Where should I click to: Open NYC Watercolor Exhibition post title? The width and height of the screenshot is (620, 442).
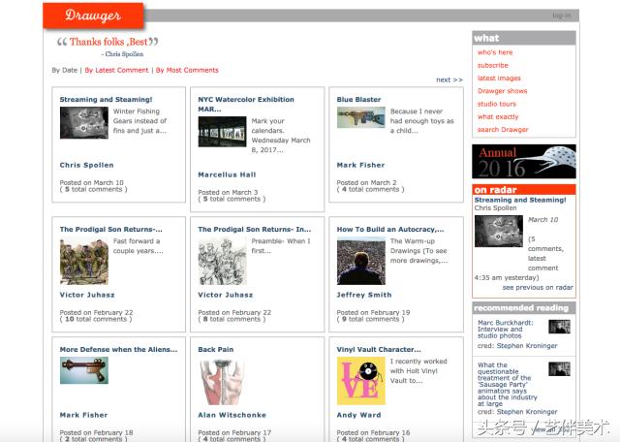[x=246, y=104]
